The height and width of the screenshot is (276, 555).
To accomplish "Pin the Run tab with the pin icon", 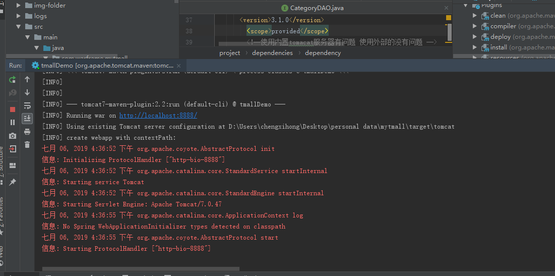I will coord(13,182).
